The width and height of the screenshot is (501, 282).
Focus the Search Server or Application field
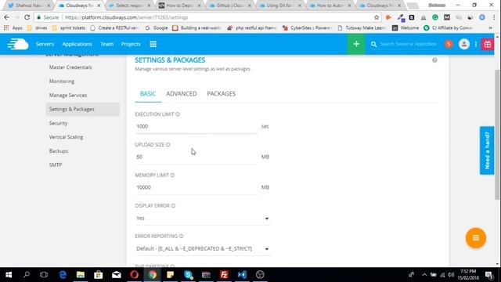click(408, 44)
